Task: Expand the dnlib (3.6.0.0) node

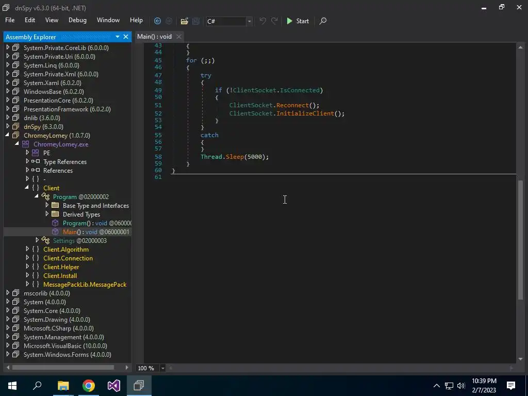Action: click(8, 118)
